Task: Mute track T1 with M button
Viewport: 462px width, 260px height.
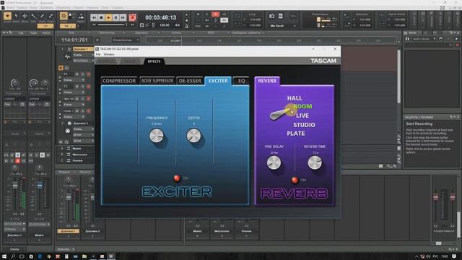Action: pos(77,74)
